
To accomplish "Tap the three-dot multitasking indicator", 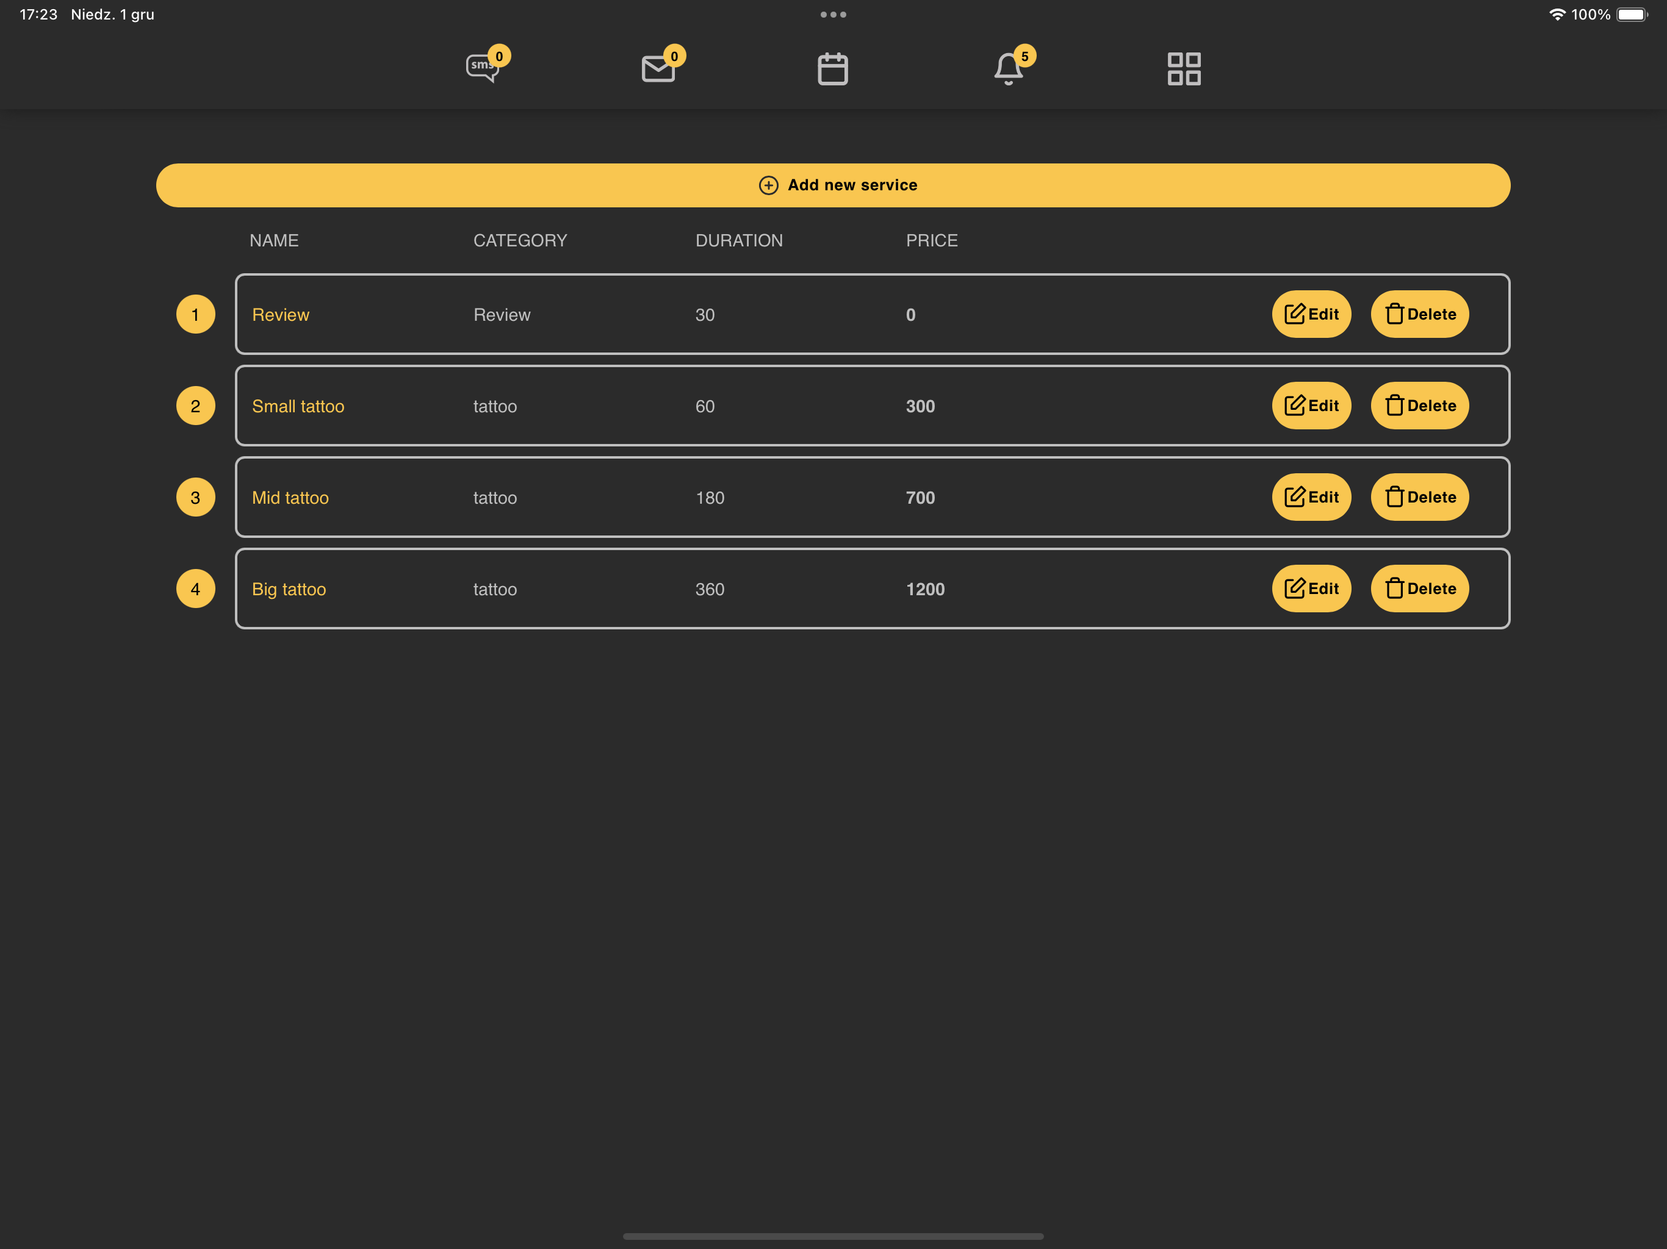I will tap(833, 14).
